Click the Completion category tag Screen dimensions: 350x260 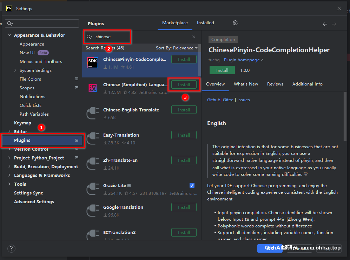(x=223, y=40)
